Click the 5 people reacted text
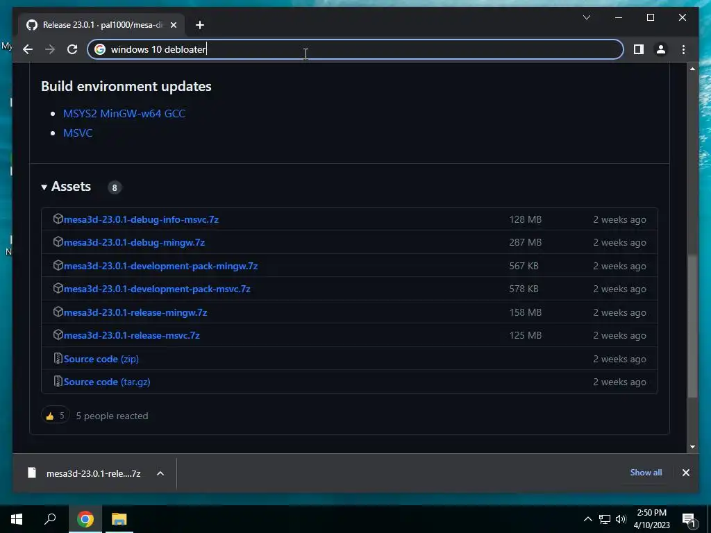The image size is (711, 533). tap(112, 416)
